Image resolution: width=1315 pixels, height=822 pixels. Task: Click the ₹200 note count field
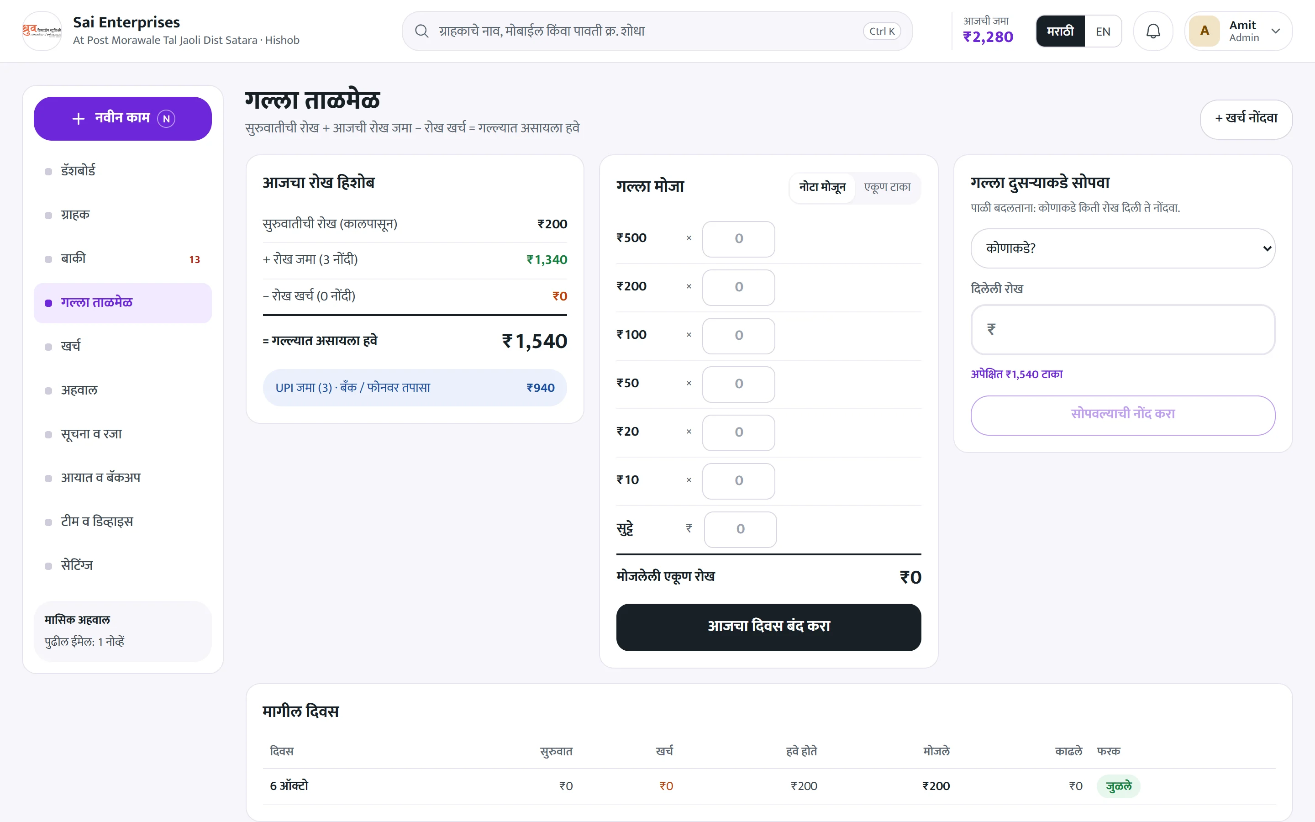tap(738, 287)
